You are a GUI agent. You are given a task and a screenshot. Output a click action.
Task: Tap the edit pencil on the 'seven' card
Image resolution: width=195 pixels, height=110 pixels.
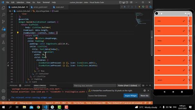pyautogui.click(x=184, y=80)
